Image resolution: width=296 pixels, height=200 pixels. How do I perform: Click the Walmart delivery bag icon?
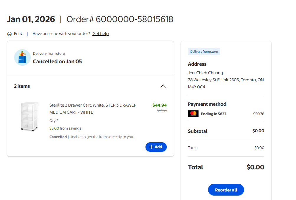tap(22, 57)
